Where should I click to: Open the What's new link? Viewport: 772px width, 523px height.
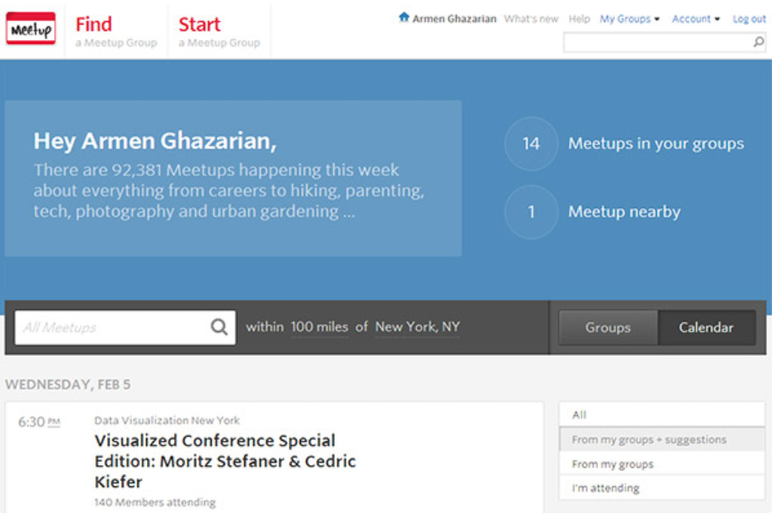pyautogui.click(x=531, y=19)
